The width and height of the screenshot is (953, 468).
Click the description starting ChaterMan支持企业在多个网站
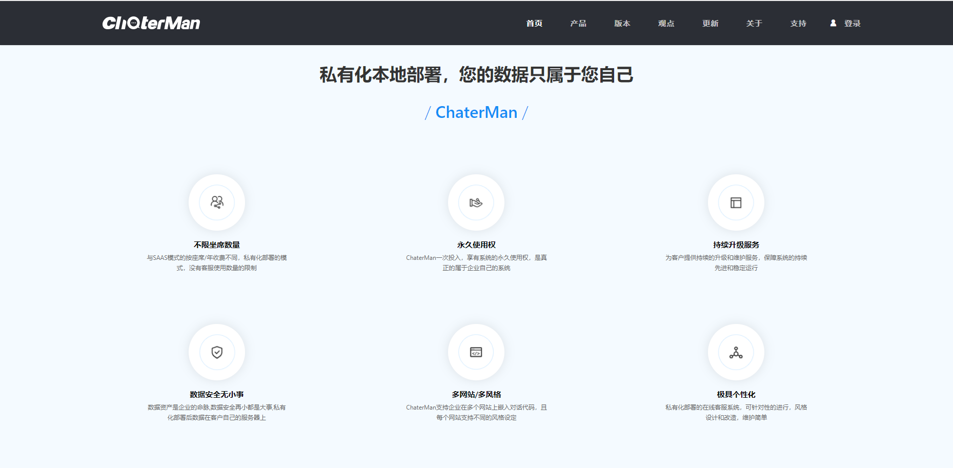476,412
